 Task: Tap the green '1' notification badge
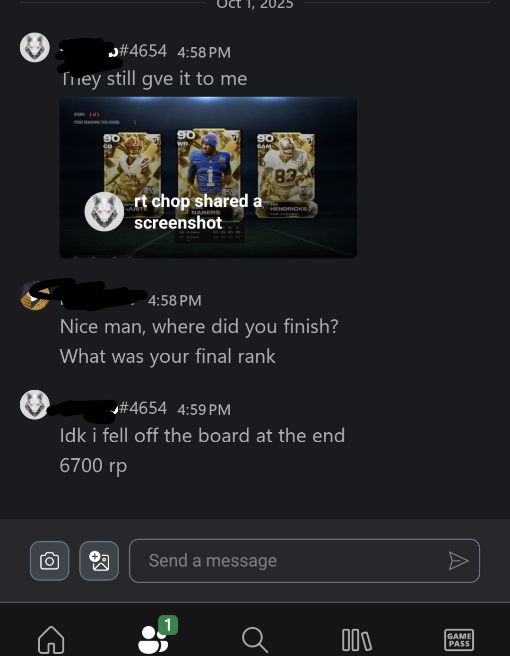[x=168, y=625]
